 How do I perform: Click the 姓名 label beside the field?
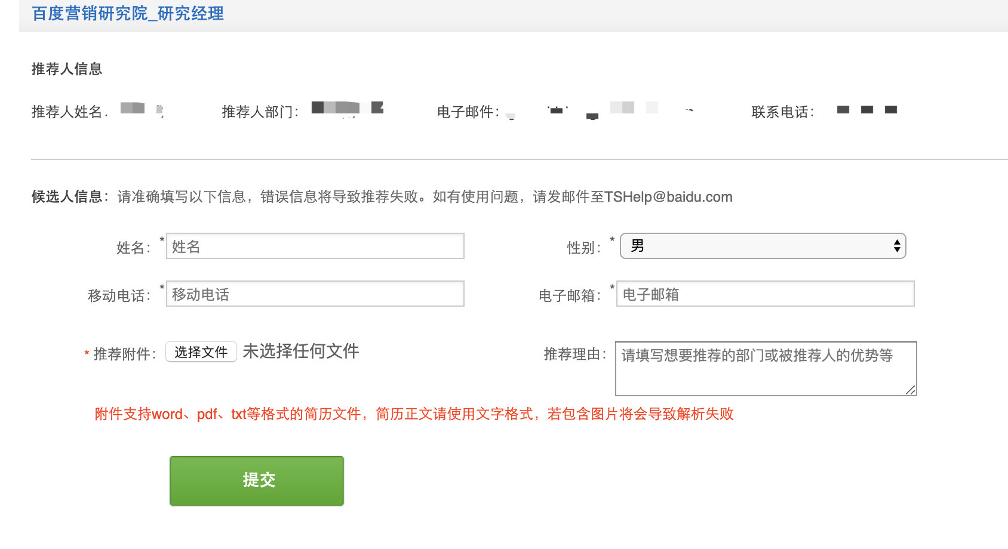pyautogui.click(x=134, y=248)
